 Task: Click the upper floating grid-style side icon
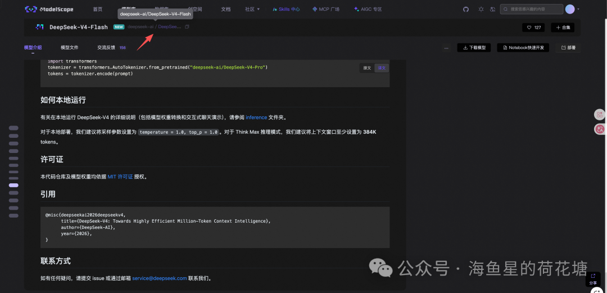click(600, 114)
